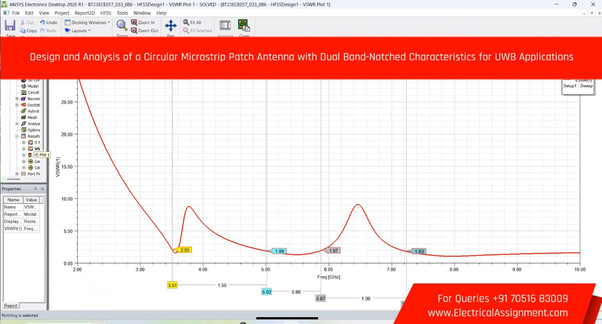The height and width of the screenshot is (324, 602).
Task: Select the Mesh item in project tree
Action: 32,118
